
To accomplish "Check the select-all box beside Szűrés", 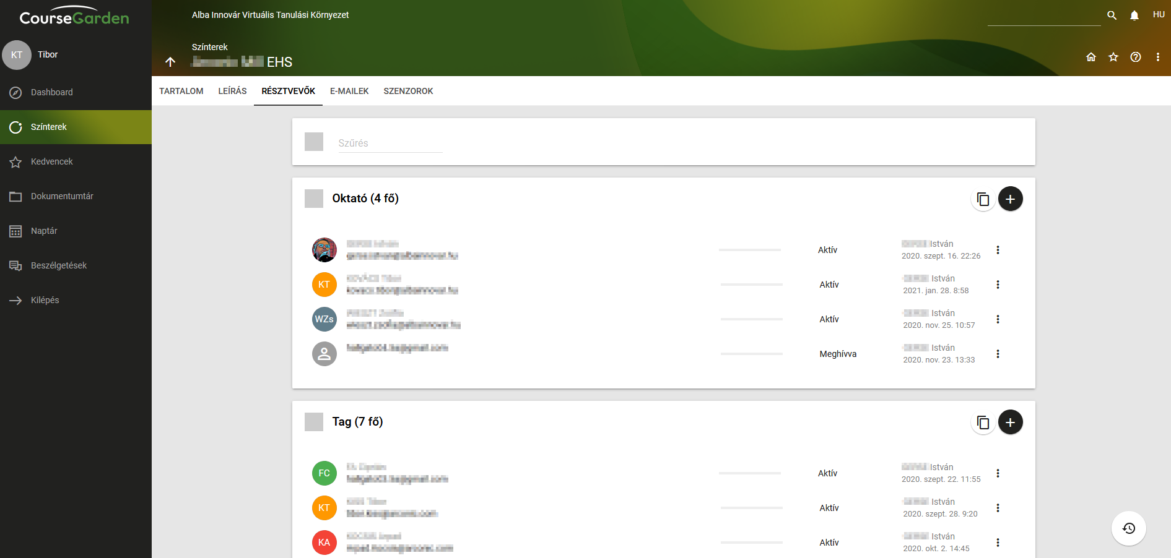I will coord(314,142).
